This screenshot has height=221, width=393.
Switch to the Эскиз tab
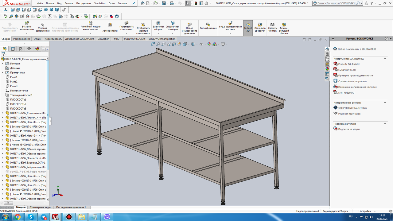point(37,39)
